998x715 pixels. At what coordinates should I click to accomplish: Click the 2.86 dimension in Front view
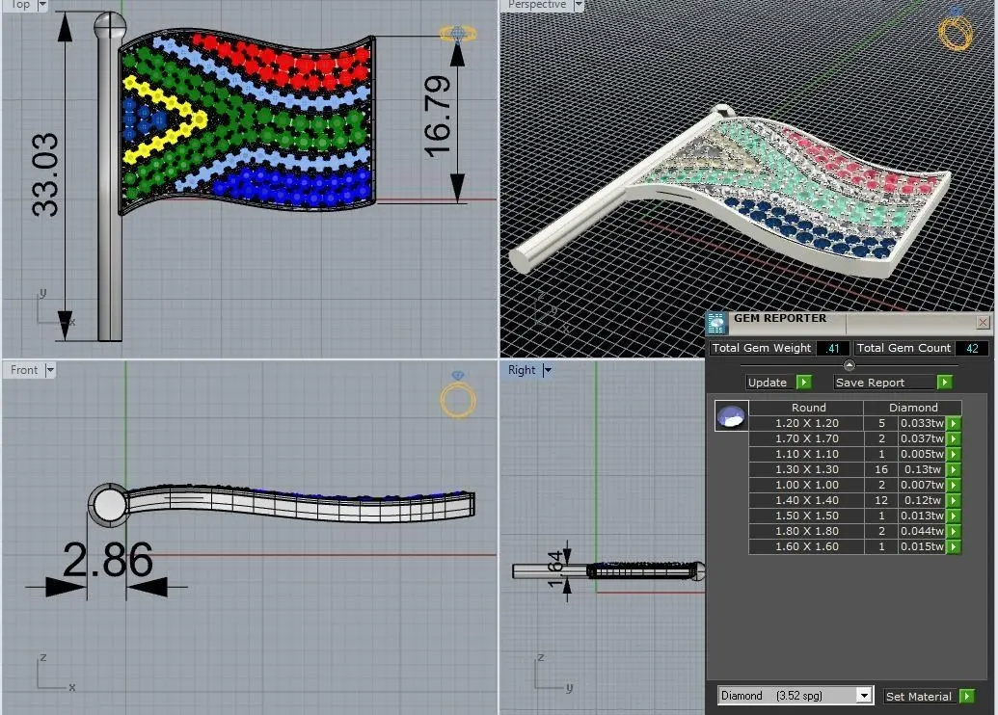108,560
